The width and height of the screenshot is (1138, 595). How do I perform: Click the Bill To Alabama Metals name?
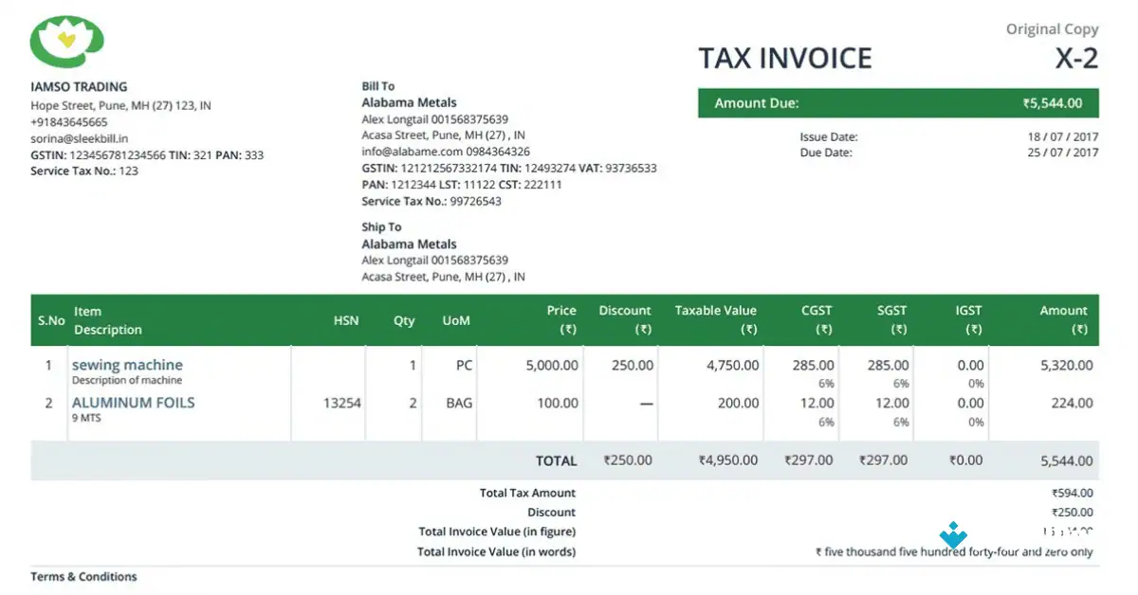click(x=409, y=102)
